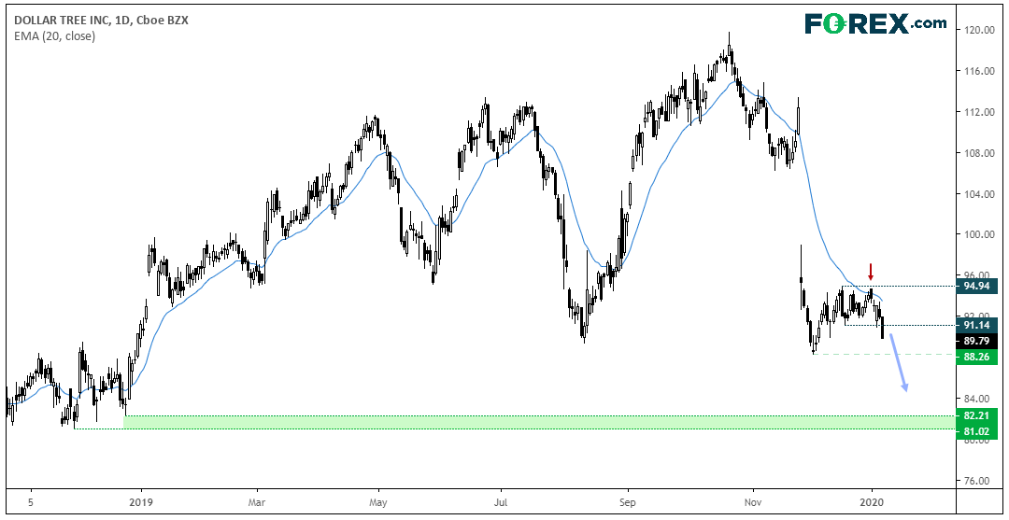This screenshot has width=1009, height=520.
Task: Click the Jul label on time axis
Action: [x=500, y=504]
